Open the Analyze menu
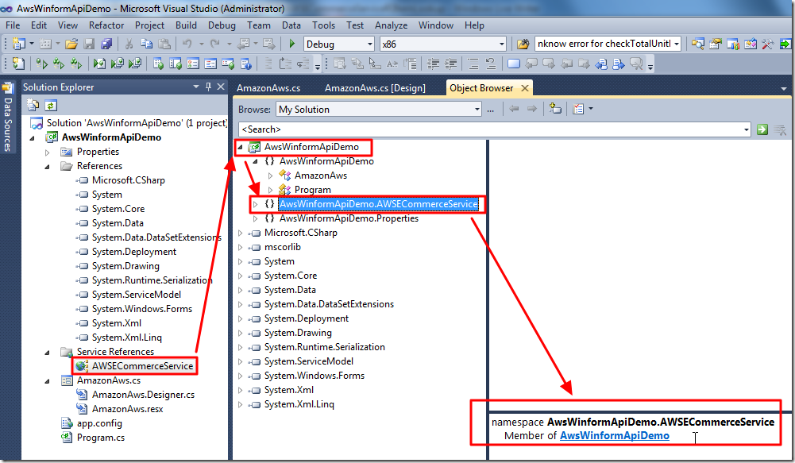 [391, 25]
